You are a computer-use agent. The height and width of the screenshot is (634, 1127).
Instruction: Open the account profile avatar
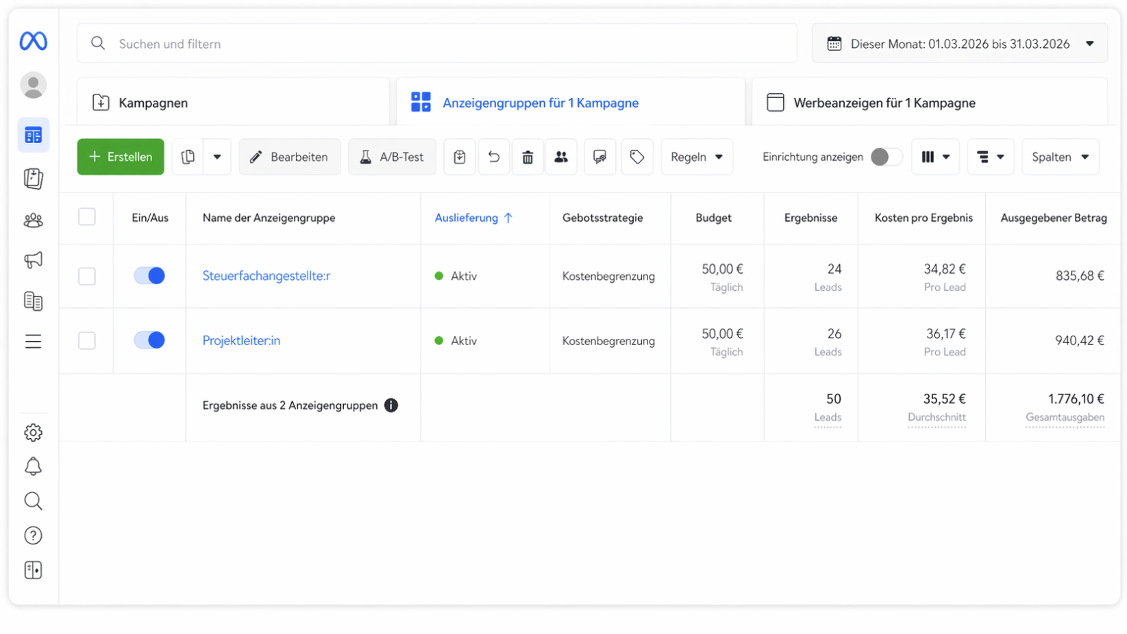33,86
